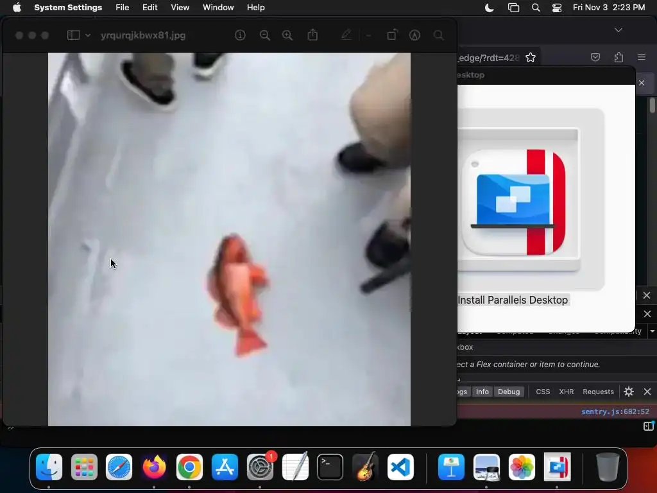This screenshot has height=493, width=657.
Task: Click the date and time in menu bar
Action: [609, 8]
